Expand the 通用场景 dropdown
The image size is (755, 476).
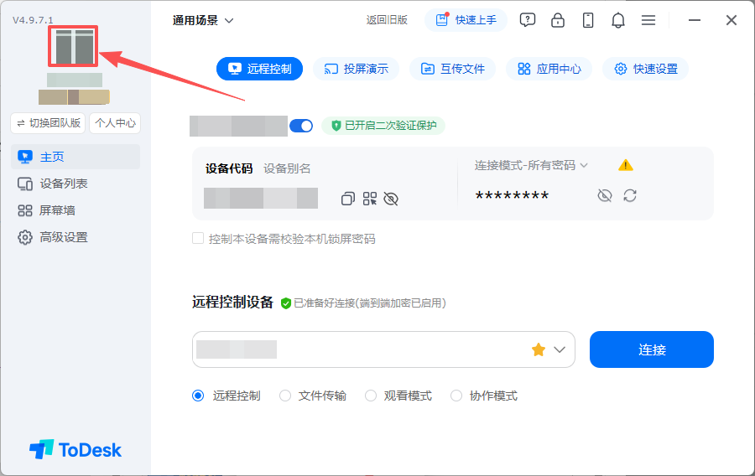(203, 20)
